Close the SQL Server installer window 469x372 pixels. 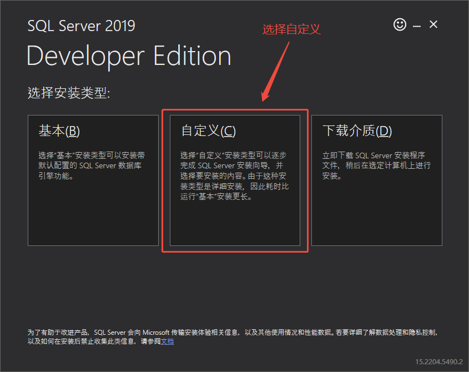[433, 24]
